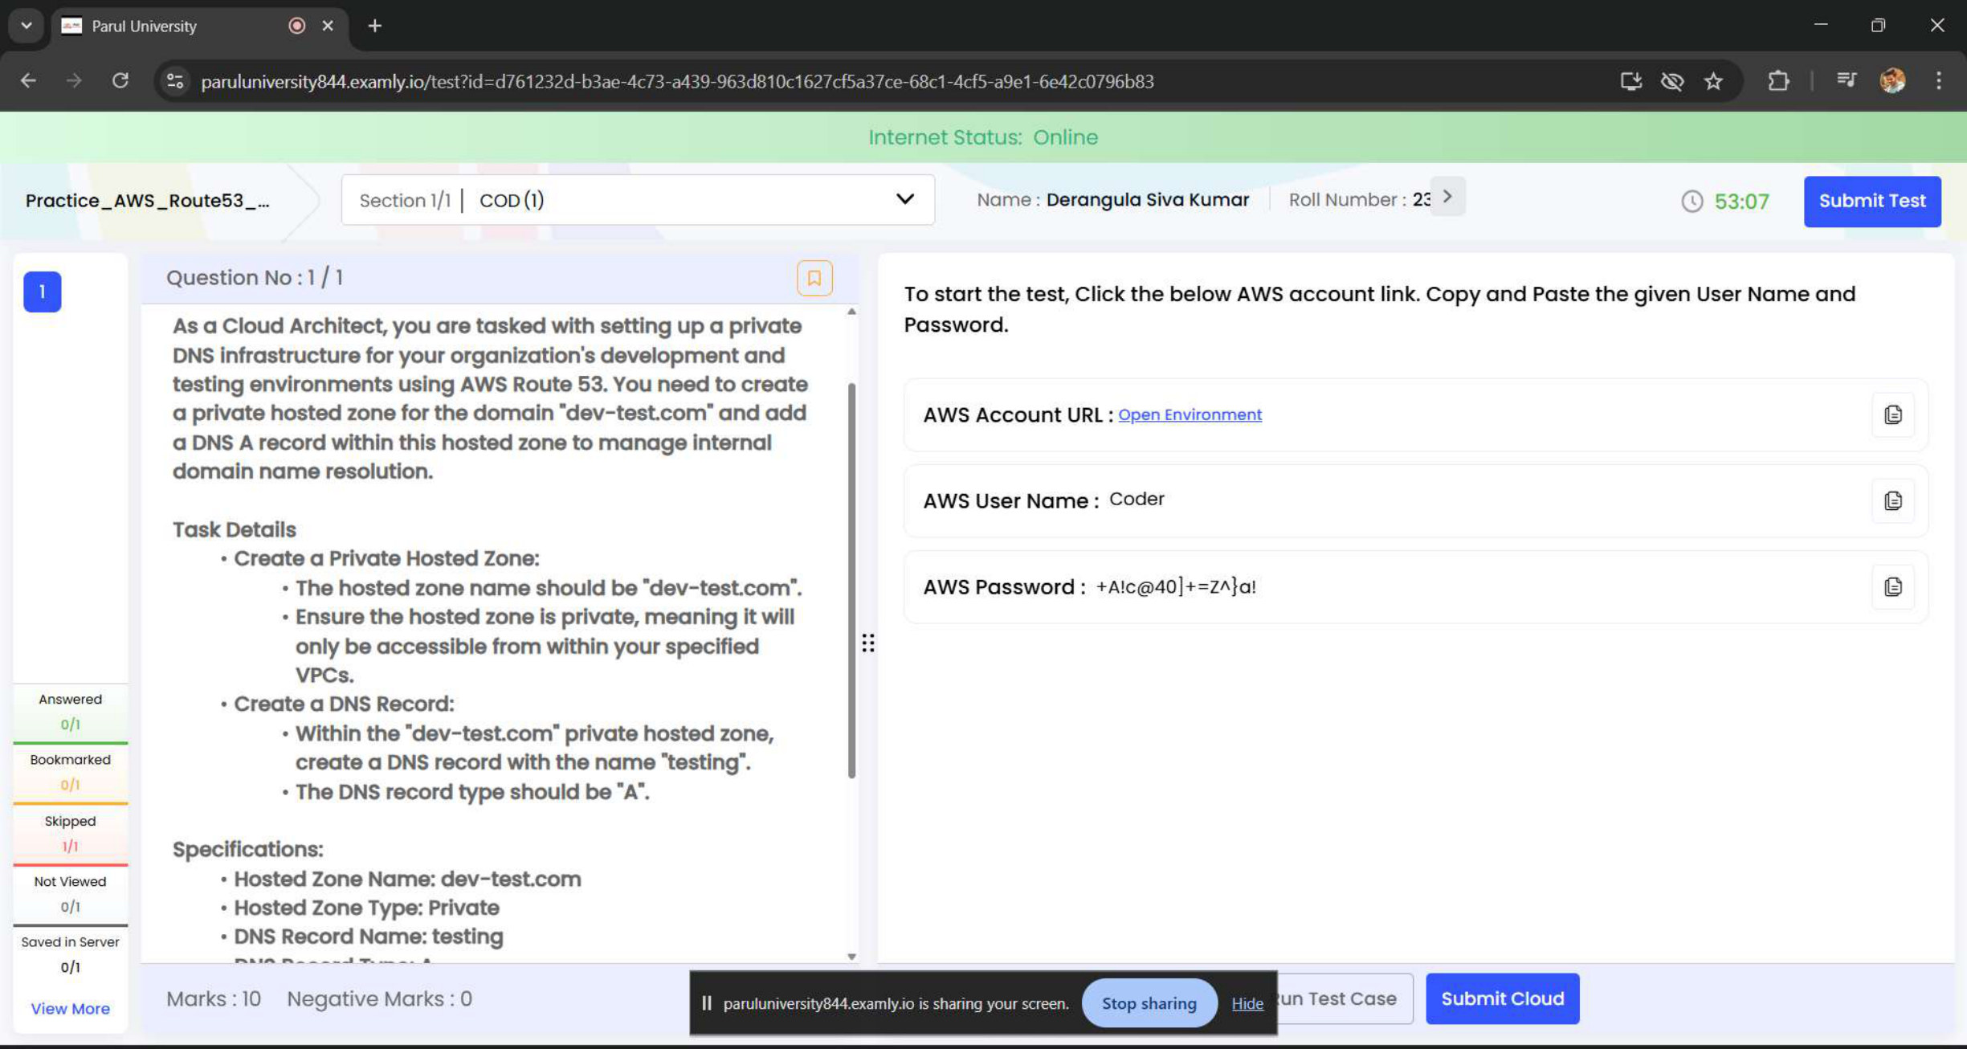Image resolution: width=1967 pixels, height=1049 pixels.
Task: Click the eye-slash tracking protection icon
Action: pos(1672,81)
